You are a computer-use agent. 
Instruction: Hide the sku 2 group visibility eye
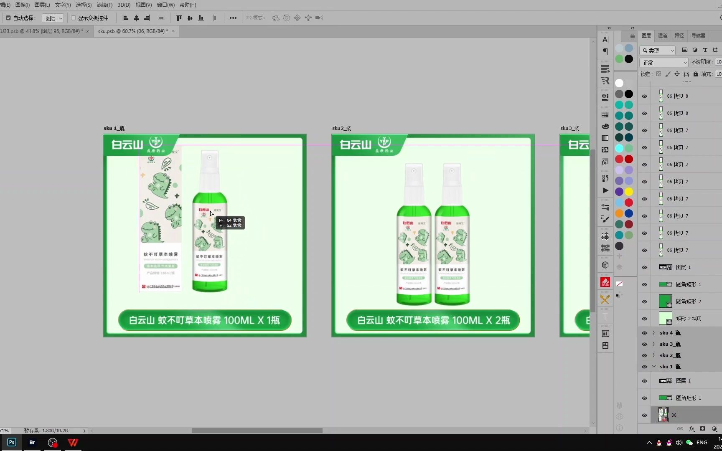coord(644,355)
